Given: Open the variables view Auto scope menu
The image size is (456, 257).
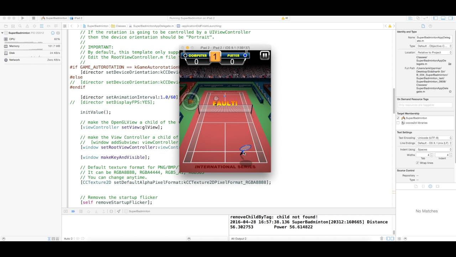Looking at the screenshot, I should (68, 239).
